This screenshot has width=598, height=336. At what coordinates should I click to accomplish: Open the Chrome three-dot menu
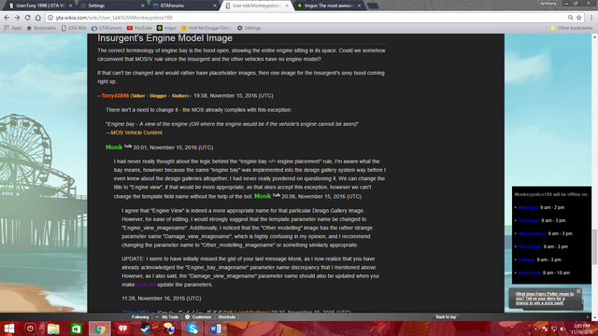pyautogui.click(x=591, y=18)
